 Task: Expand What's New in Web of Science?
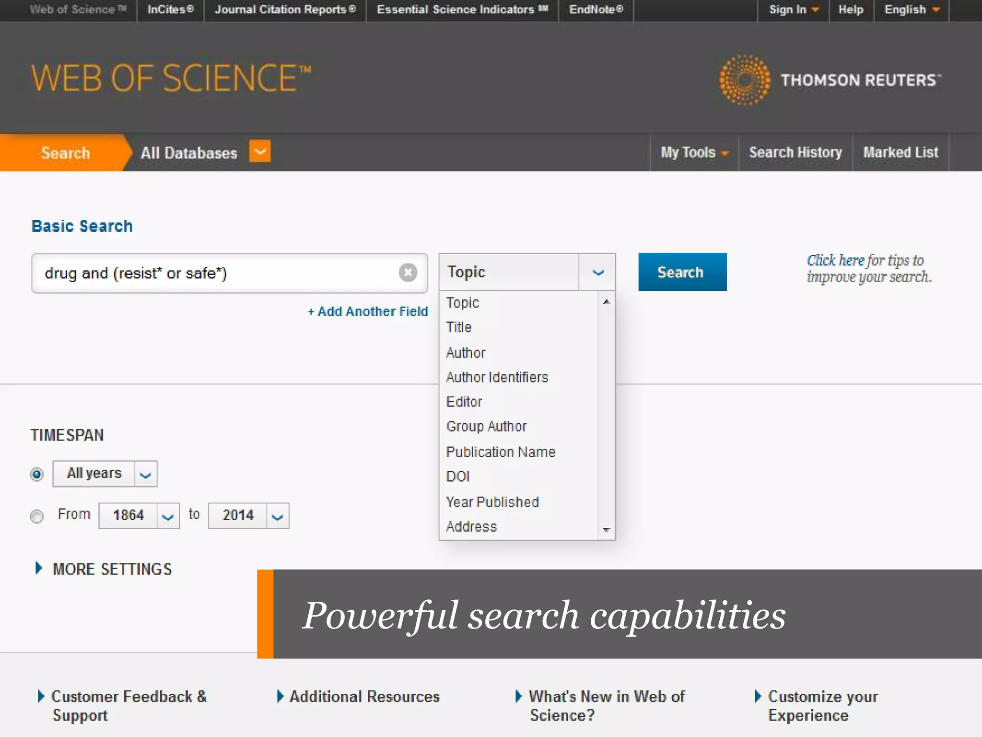(x=600, y=706)
